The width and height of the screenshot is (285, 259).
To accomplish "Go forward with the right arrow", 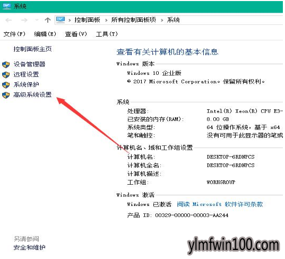I will click(24, 20).
